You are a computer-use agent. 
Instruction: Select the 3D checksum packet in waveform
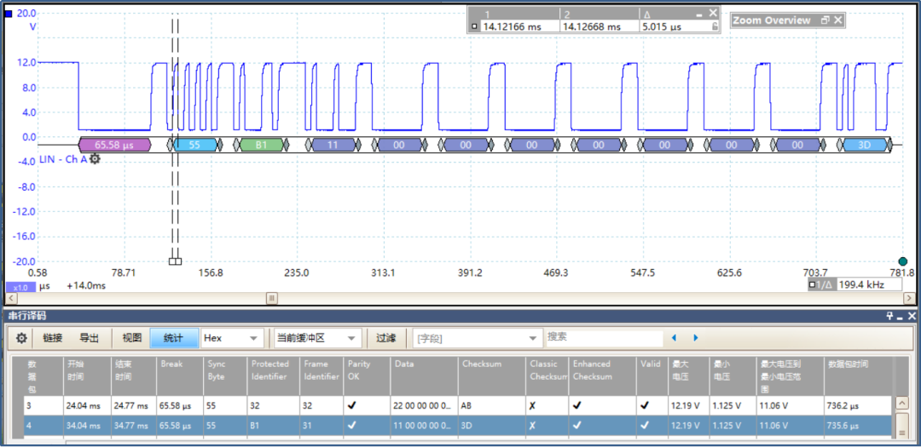[865, 144]
